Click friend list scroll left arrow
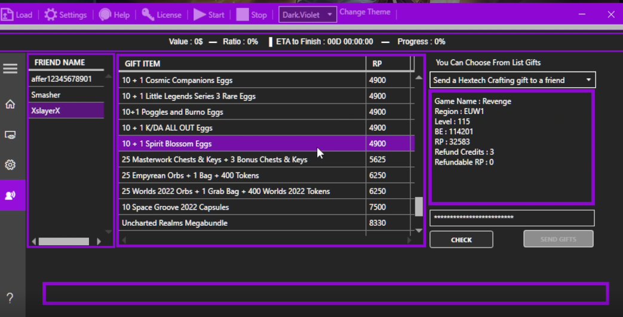The height and width of the screenshot is (317, 623). click(34, 242)
